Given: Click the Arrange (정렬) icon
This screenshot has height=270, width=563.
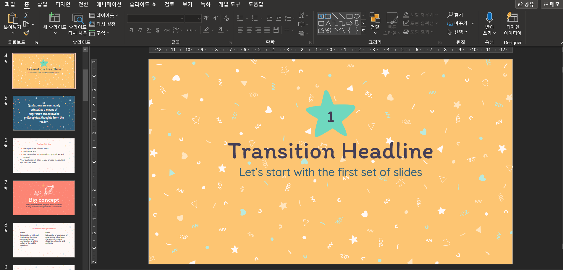Looking at the screenshot, I should point(375,18).
